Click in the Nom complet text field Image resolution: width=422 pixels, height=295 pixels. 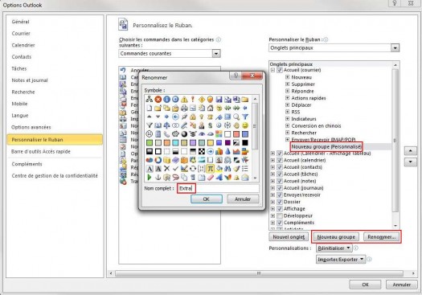click(219, 188)
